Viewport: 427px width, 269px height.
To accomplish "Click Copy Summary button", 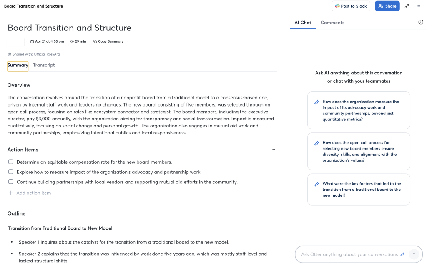I will (108, 41).
